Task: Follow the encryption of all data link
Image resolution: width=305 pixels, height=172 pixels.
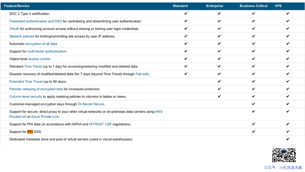Action: click(42, 44)
